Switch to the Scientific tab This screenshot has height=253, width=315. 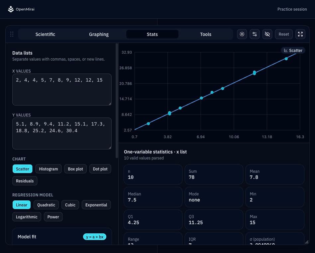pos(45,34)
